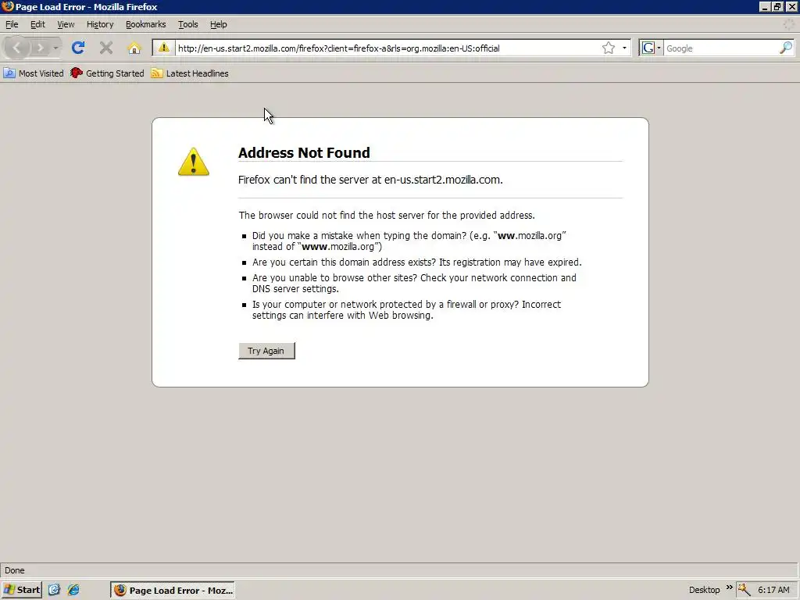Click the 6:17 AM clock
This screenshot has width=800, height=600.
point(773,591)
